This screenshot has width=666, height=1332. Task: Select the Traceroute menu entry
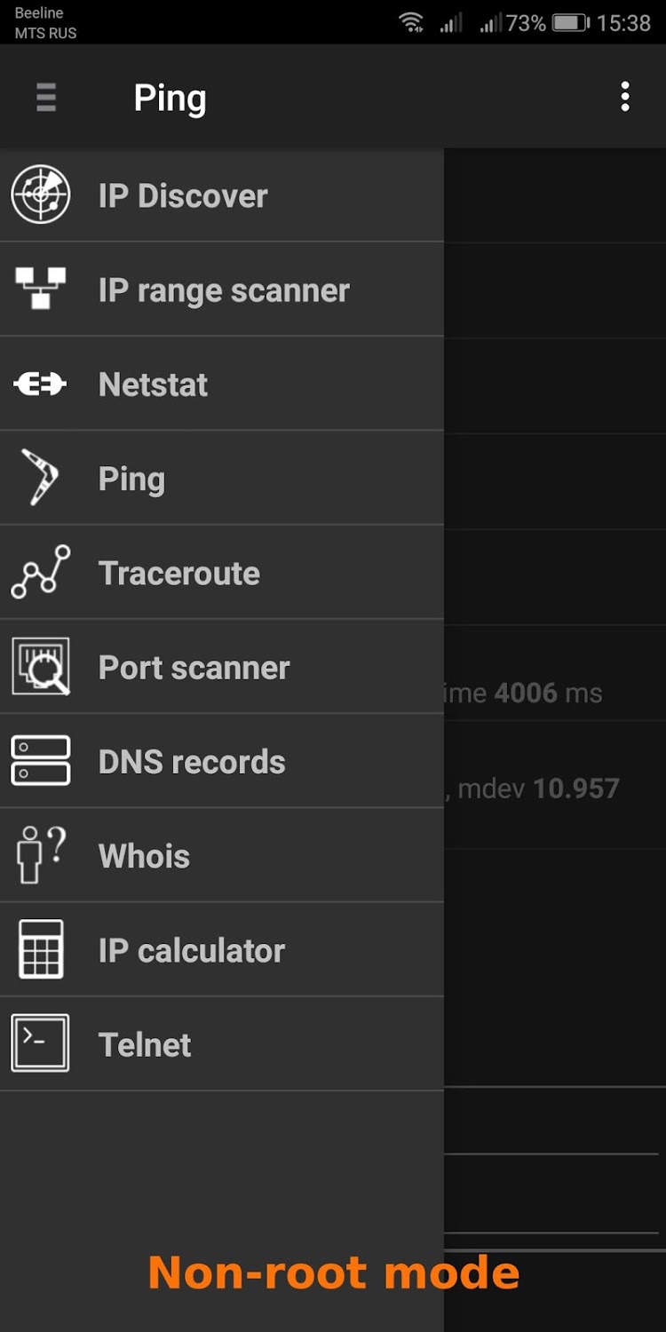(179, 574)
